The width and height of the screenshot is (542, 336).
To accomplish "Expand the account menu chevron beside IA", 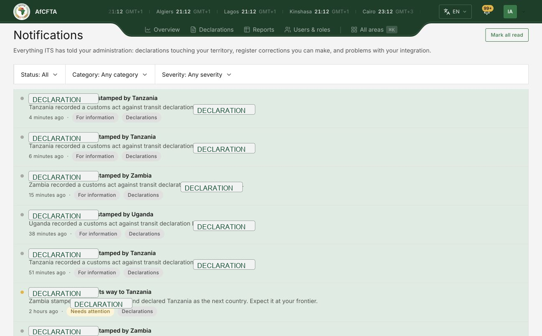I will tap(524, 12).
